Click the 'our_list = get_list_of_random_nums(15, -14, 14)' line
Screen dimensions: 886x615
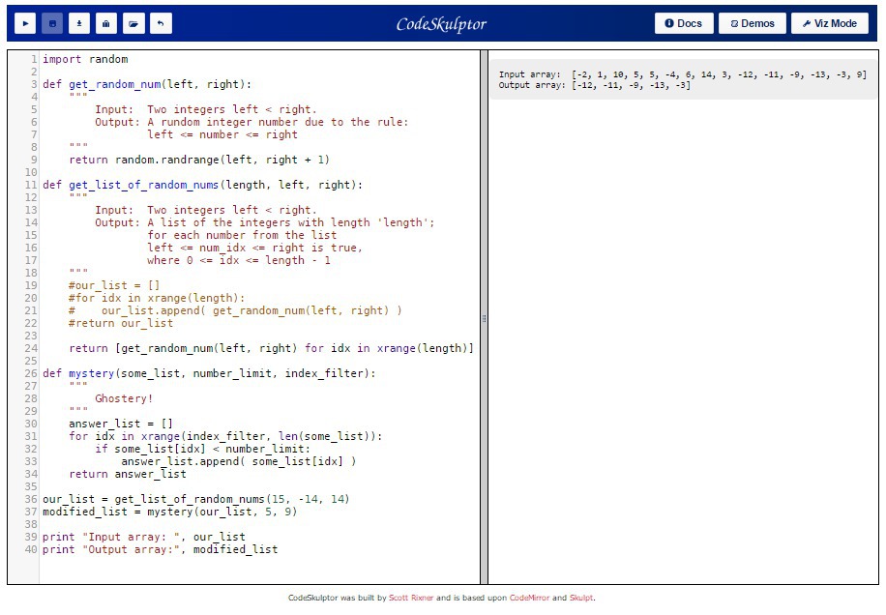196,499
